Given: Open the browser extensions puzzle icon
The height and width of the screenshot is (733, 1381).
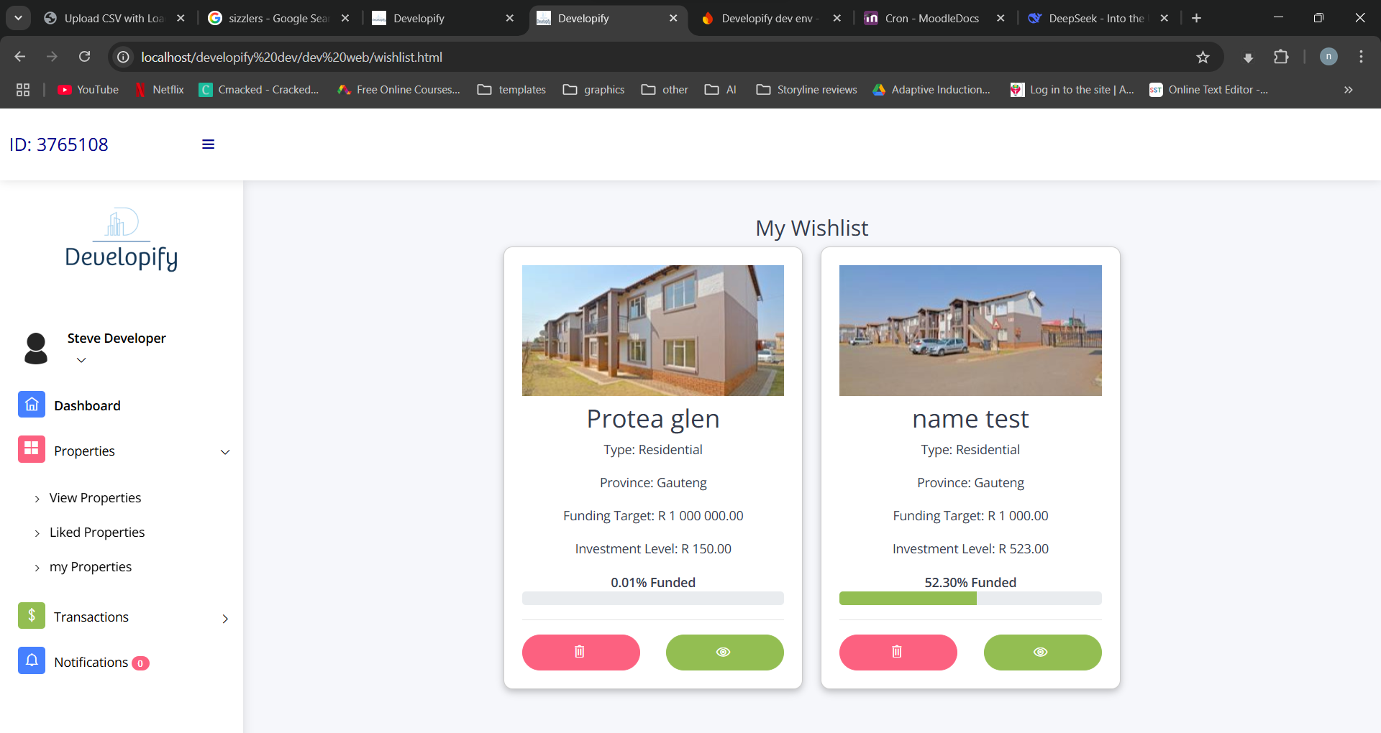Looking at the screenshot, I should tap(1281, 57).
